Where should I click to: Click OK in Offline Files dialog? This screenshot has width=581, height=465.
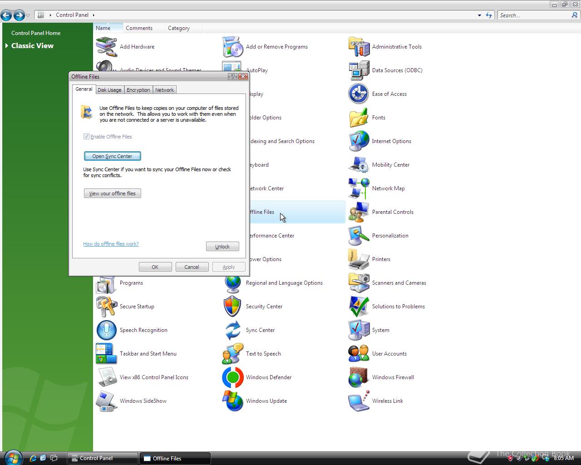point(155,267)
